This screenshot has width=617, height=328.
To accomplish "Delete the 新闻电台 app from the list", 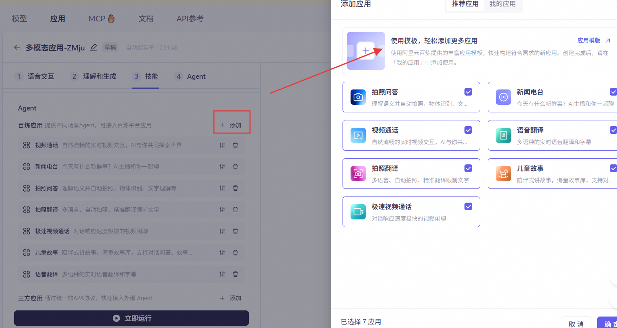I will tap(235, 167).
